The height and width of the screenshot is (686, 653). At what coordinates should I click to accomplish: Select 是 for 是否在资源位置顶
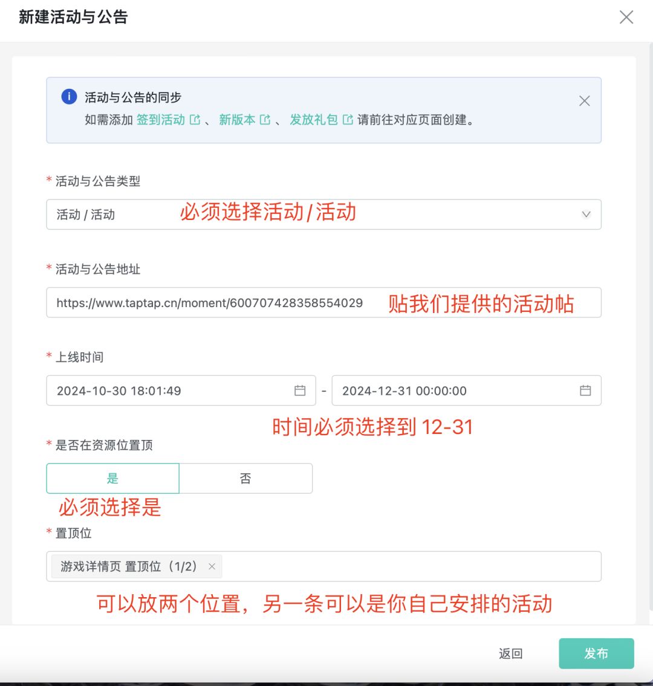click(x=112, y=479)
